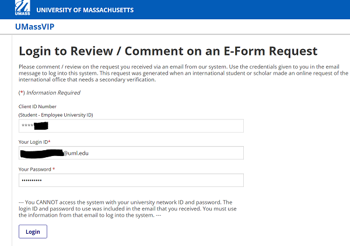This screenshot has height=246, width=350.
Task: Click the "Student - Employee University ID" hint
Action: point(55,115)
